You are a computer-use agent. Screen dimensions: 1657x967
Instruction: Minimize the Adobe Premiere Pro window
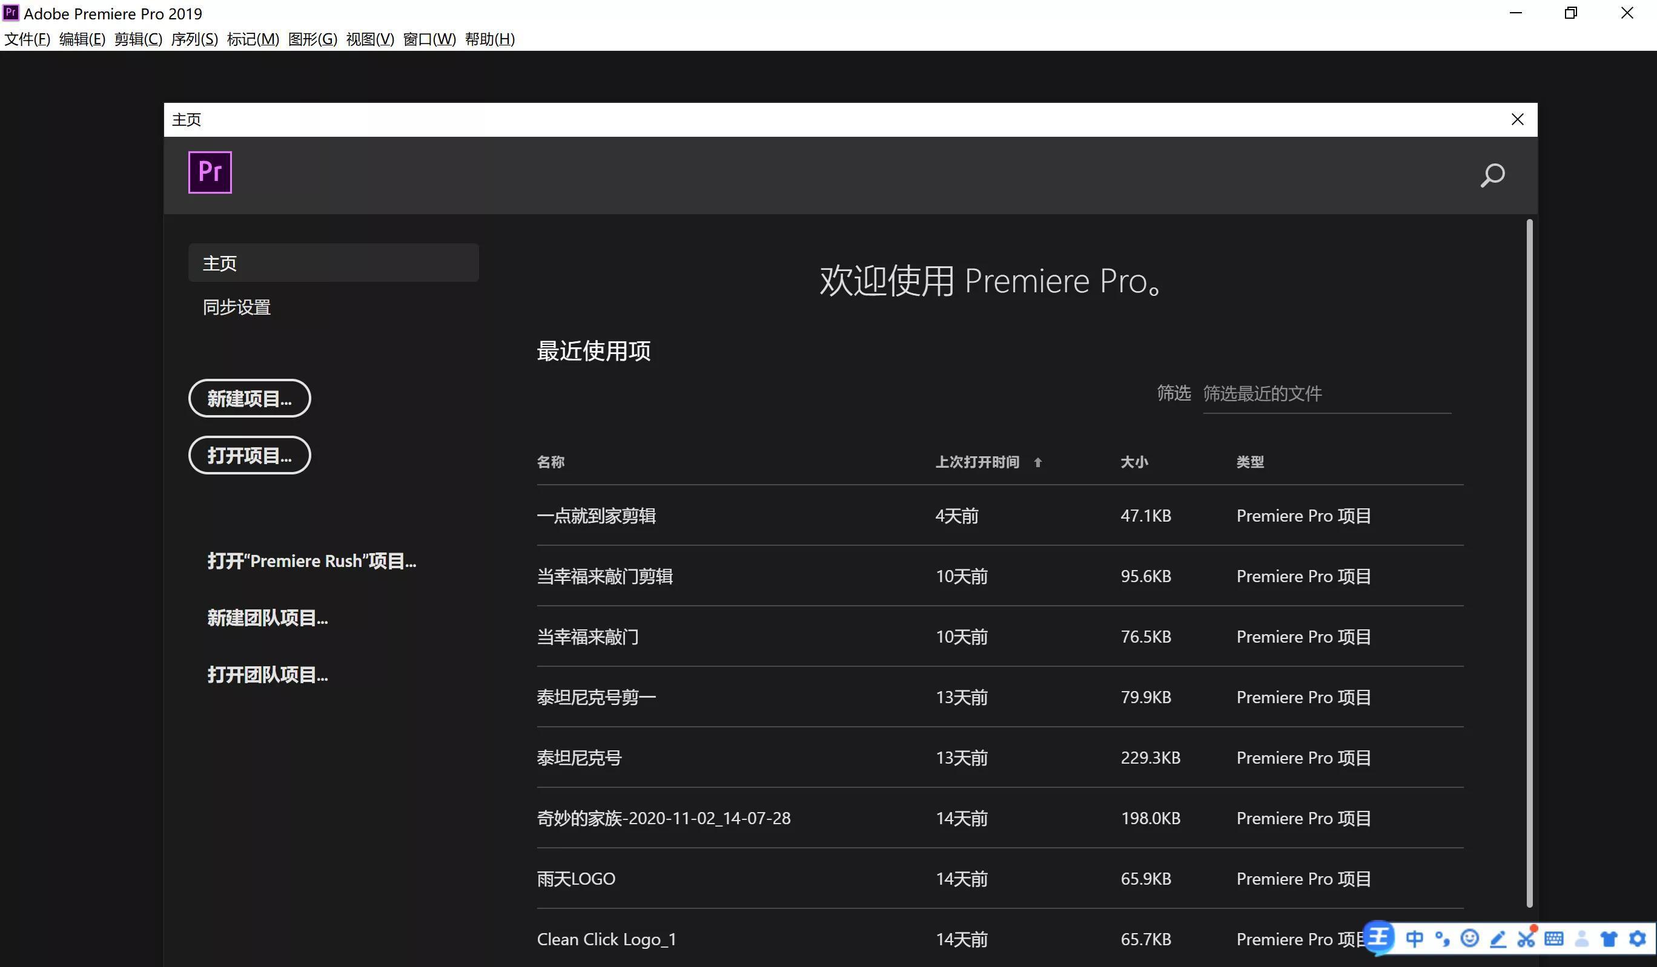[1516, 13]
